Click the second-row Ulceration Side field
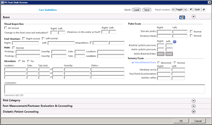This screenshot has height=125, width=212. [32, 73]
